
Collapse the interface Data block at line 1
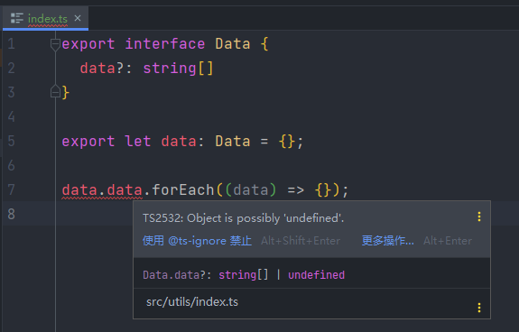[x=55, y=44]
